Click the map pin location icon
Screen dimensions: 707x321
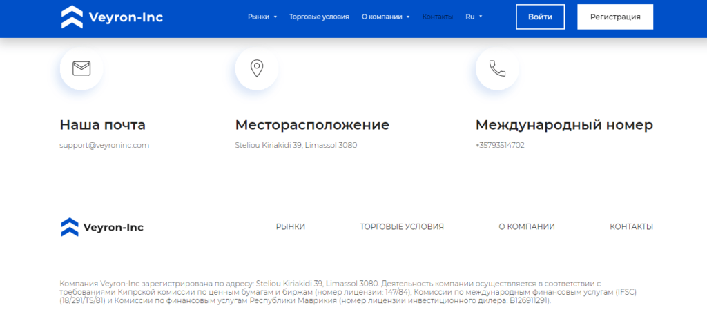coord(257,68)
